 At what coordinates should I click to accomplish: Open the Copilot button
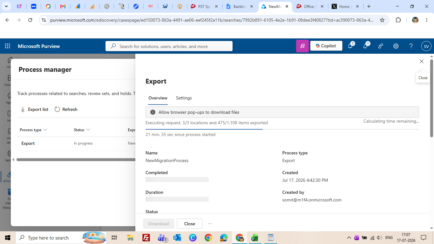pyautogui.click(x=326, y=46)
